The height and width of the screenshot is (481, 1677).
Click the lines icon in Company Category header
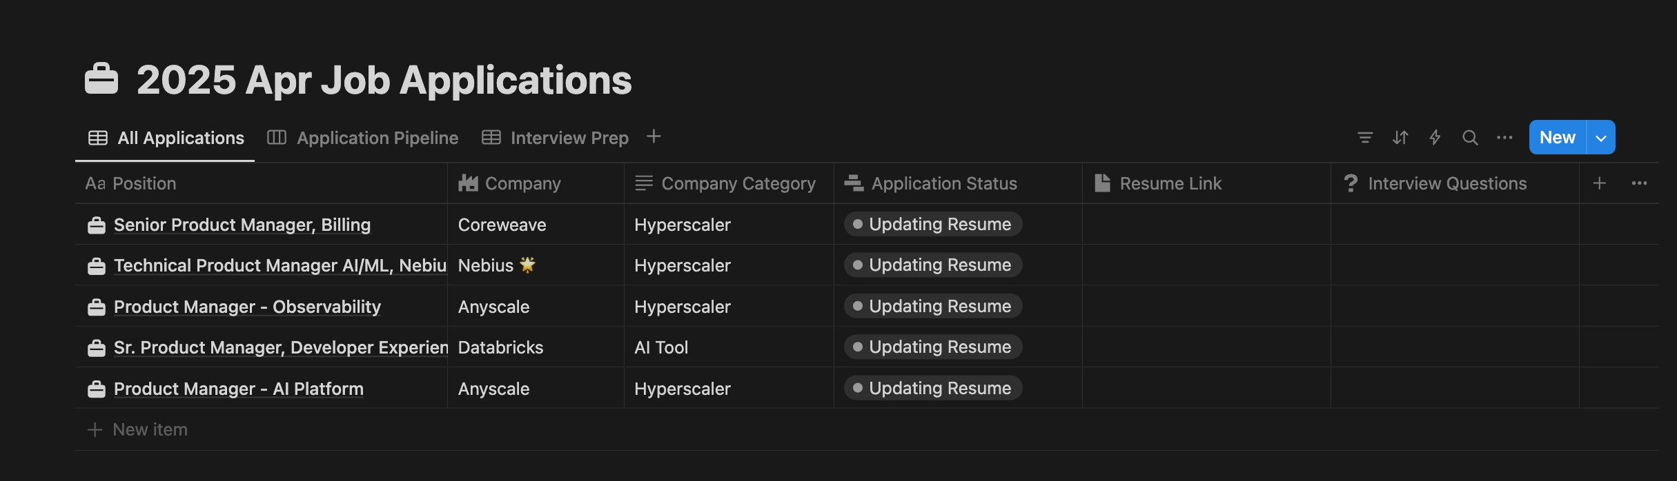pyautogui.click(x=644, y=183)
